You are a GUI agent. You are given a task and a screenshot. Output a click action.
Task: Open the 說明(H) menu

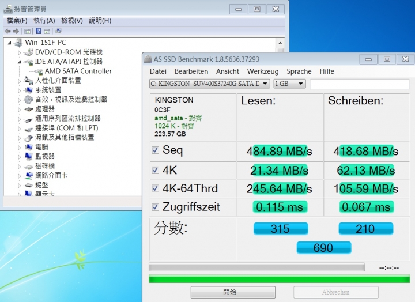coord(100,21)
